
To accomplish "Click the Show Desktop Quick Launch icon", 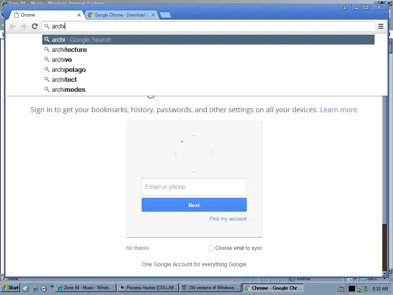I will click(26, 288).
